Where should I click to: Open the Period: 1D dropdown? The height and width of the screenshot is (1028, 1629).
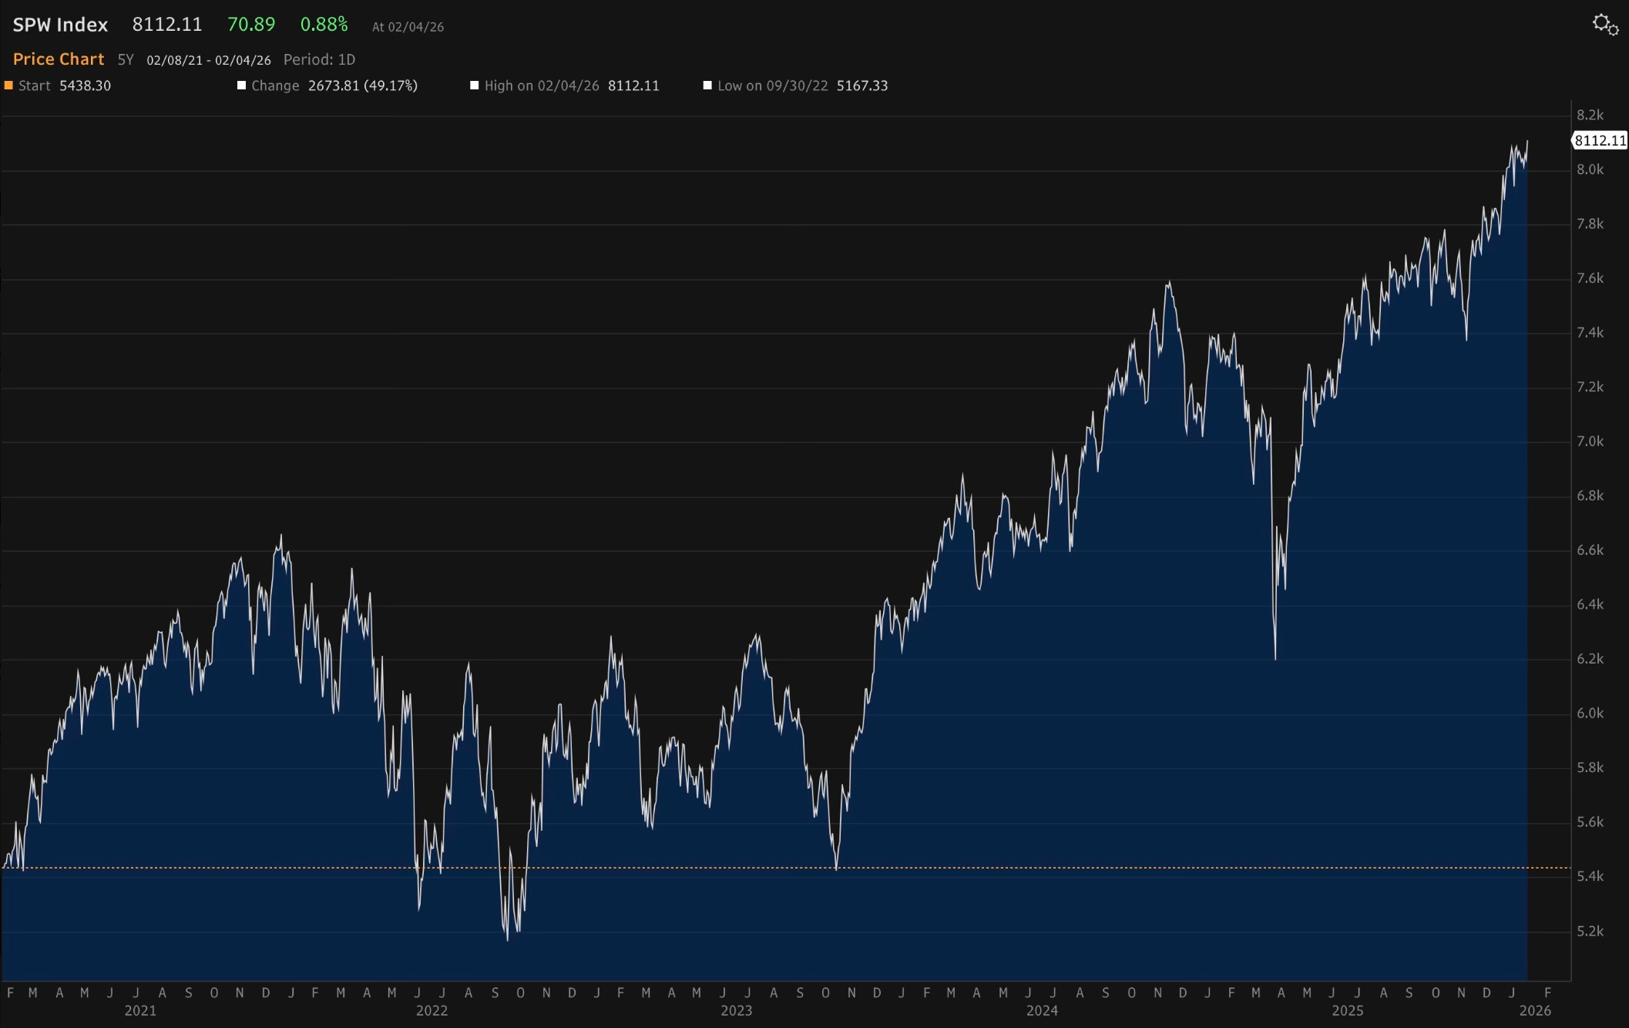pos(319,59)
